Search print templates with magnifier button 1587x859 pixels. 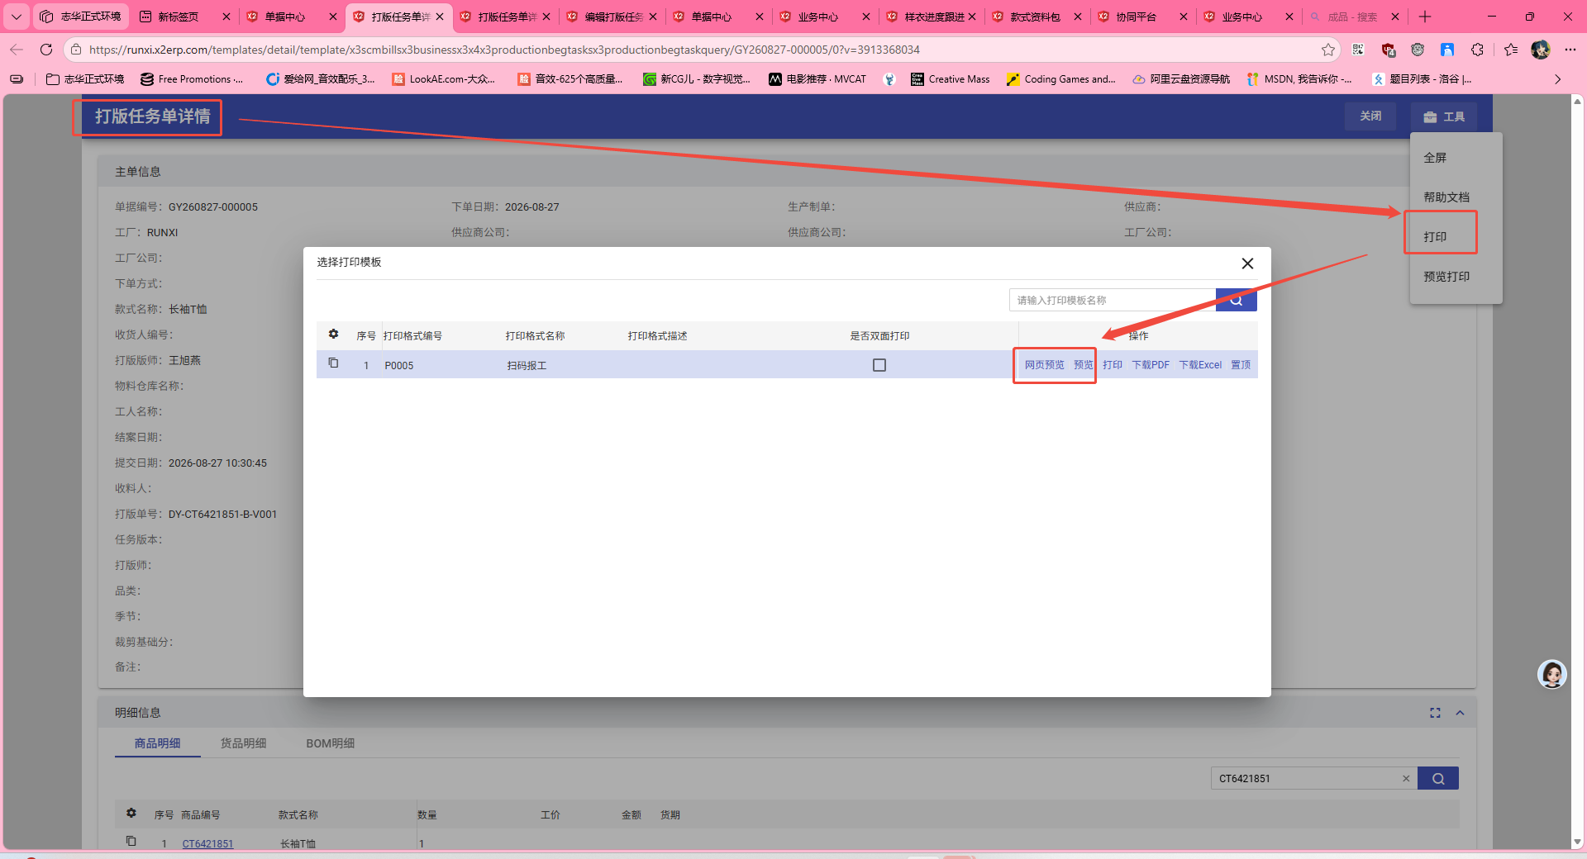[x=1237, y=300]
